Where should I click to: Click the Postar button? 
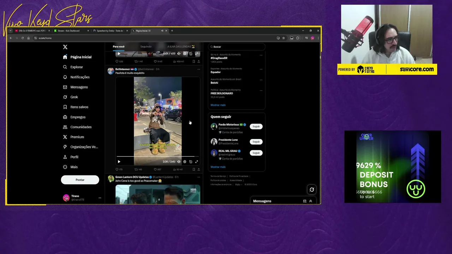pyautogui.click(x=80, y=180)
